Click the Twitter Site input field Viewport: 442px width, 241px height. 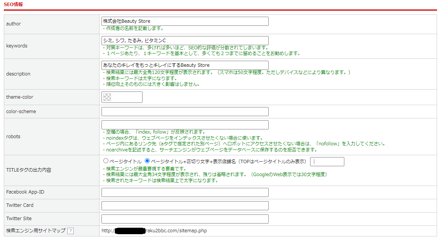click(x=185, y=219)
